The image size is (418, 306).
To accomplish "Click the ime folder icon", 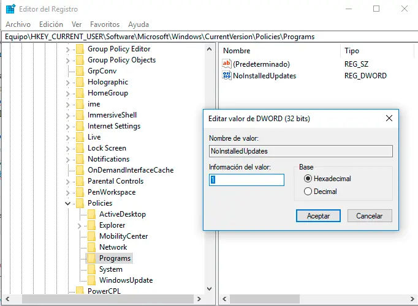I will point(80,104).
